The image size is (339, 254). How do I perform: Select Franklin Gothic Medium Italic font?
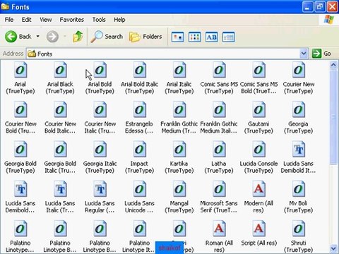(x=219, y=109)
